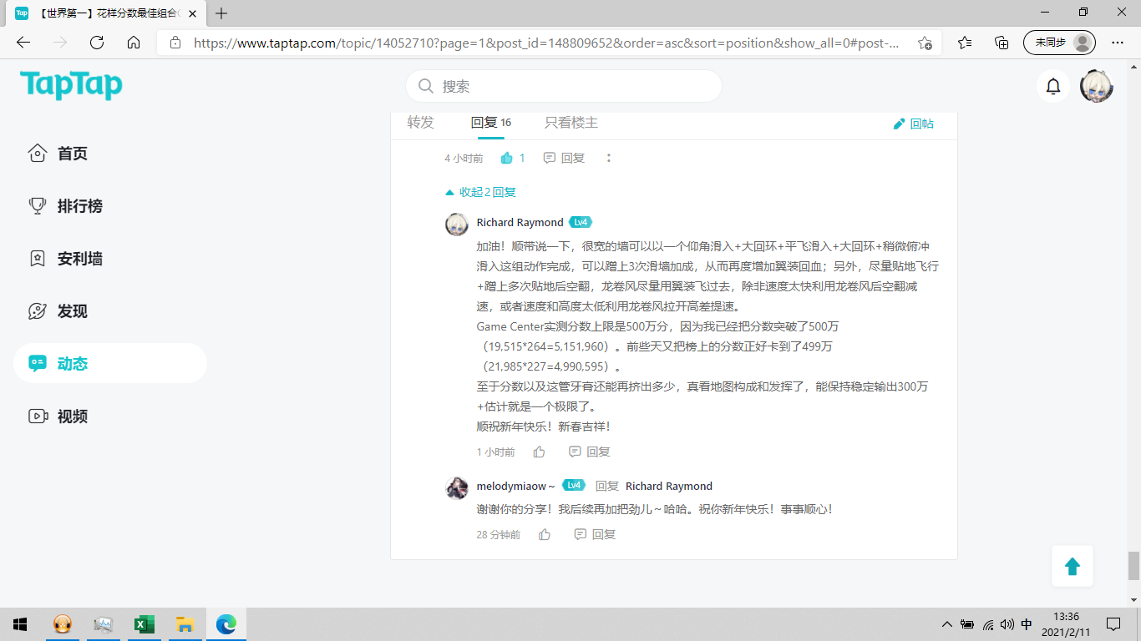Open the orange headphone app in the taskbar
1141x641 pixels.
(63, 624)
